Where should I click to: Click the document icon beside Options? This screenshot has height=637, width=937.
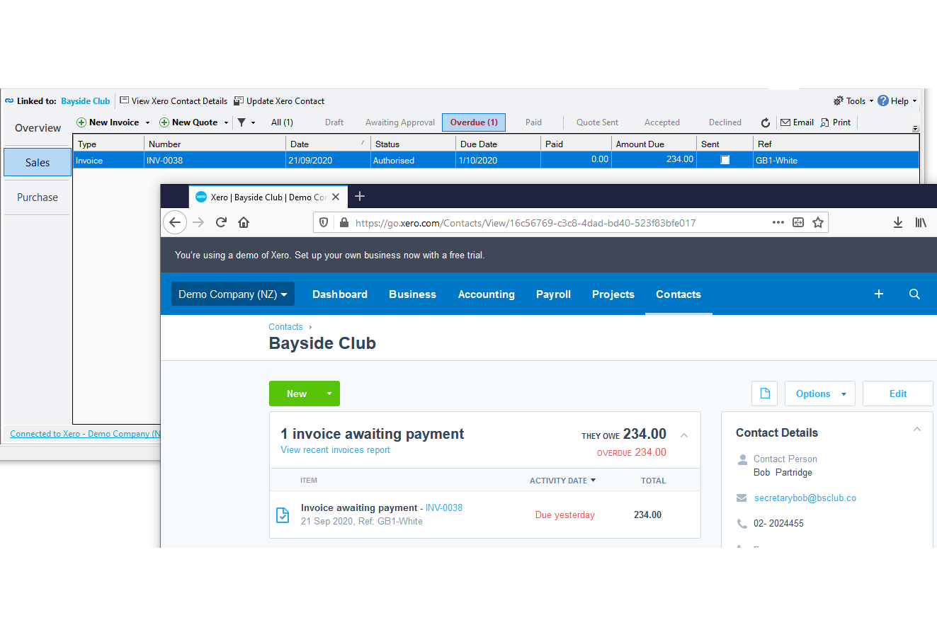click(764, 394)
